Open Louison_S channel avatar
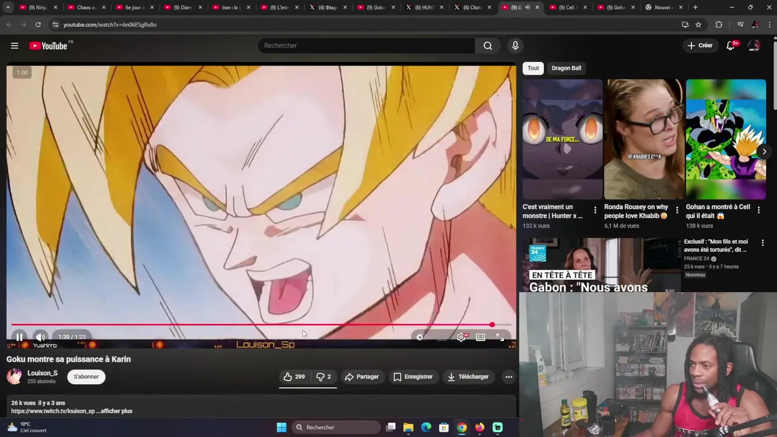777x437 pixels. tap(14, 376)
